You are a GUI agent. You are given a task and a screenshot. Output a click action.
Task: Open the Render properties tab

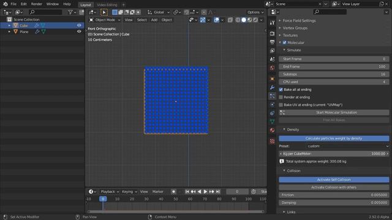[272, 34]
